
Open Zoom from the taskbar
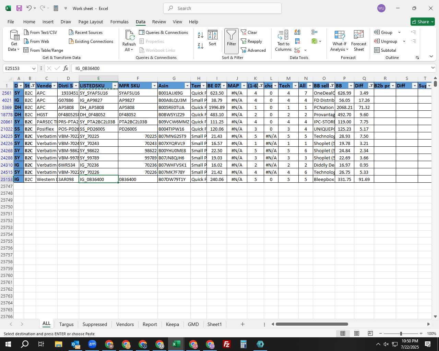pyautogui.click(x=92, y=344)
